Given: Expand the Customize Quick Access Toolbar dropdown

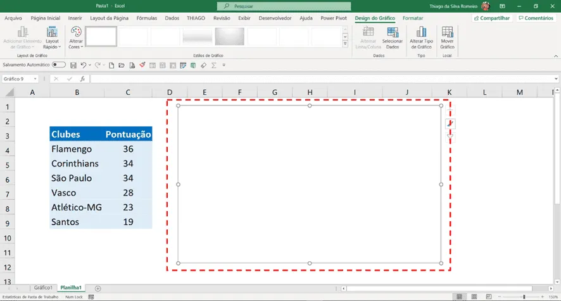Looking at the screenshot, I should coord(224,65).
